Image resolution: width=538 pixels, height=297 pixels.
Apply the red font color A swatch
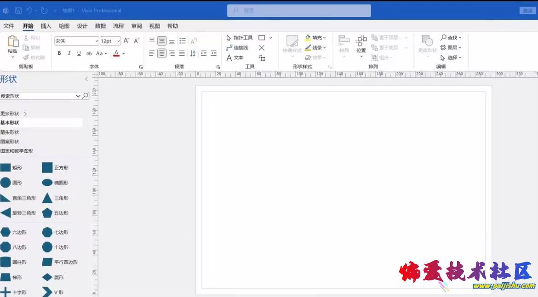pos(116,53)
